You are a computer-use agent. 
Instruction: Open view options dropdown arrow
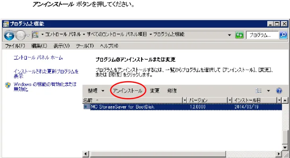(269, 91)
